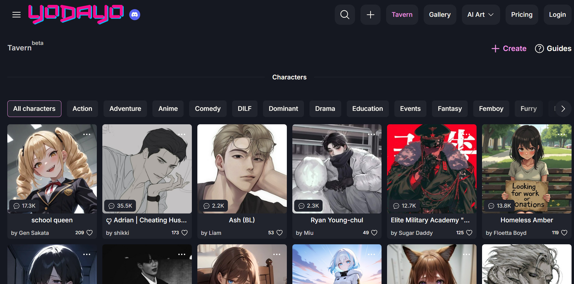The width and height of the screenshot is (574, 284).
Task: Open more options on Ryan Young-chul card
Action: click(371, 134)
